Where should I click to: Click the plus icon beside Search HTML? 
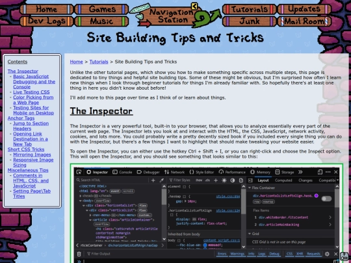coord(153,181)
